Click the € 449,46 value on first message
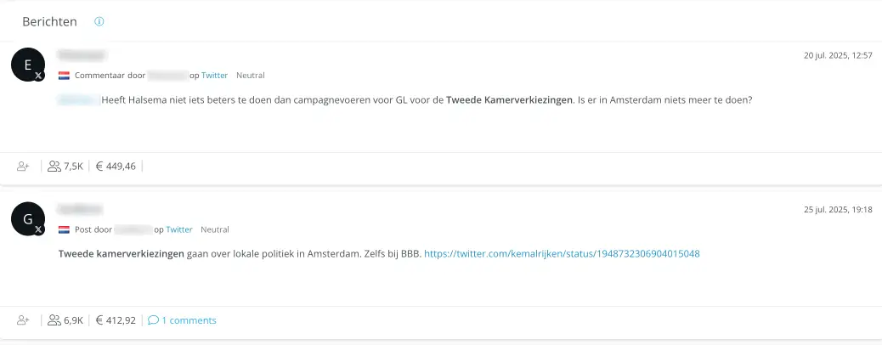The height and width of the screenshot is (345, 882). tap(116, 167)
